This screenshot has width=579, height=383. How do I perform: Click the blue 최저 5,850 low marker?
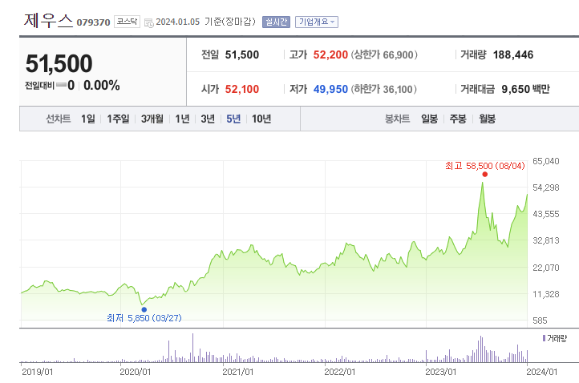point(144,309)
